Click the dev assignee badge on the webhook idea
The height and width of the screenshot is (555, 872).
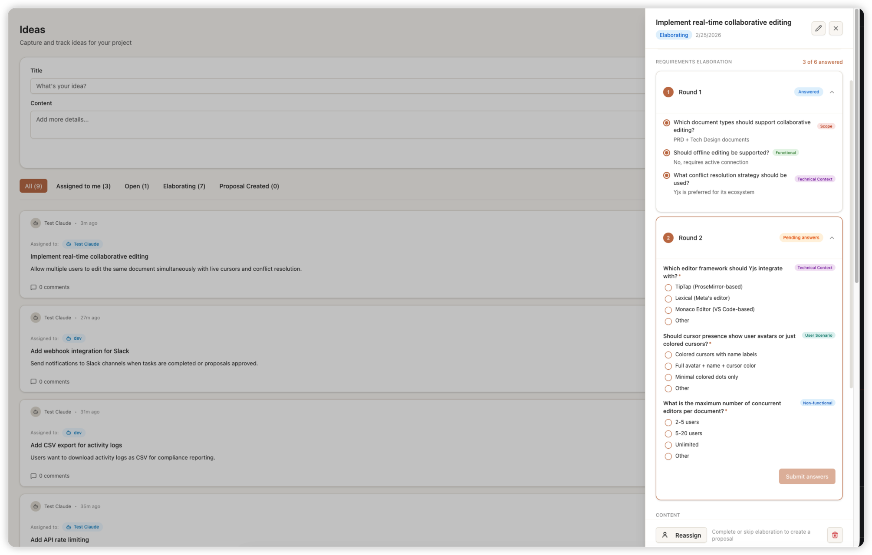(73, 338)
